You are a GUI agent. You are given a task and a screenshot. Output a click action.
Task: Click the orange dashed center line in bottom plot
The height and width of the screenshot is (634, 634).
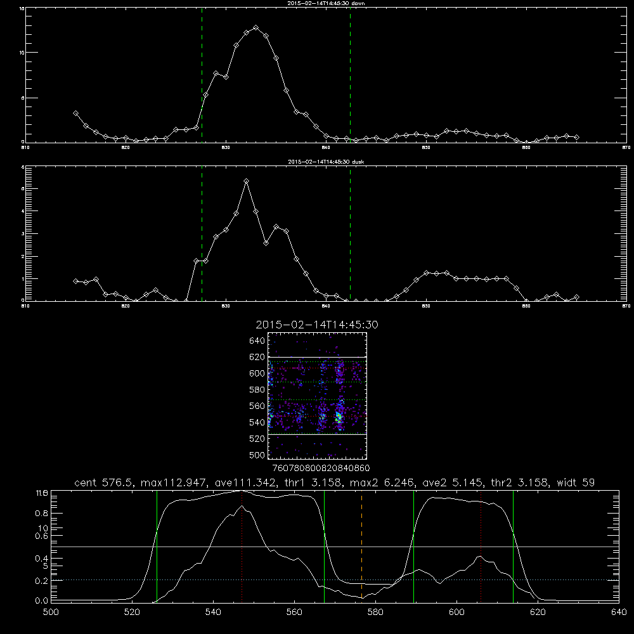pos(361,547)
